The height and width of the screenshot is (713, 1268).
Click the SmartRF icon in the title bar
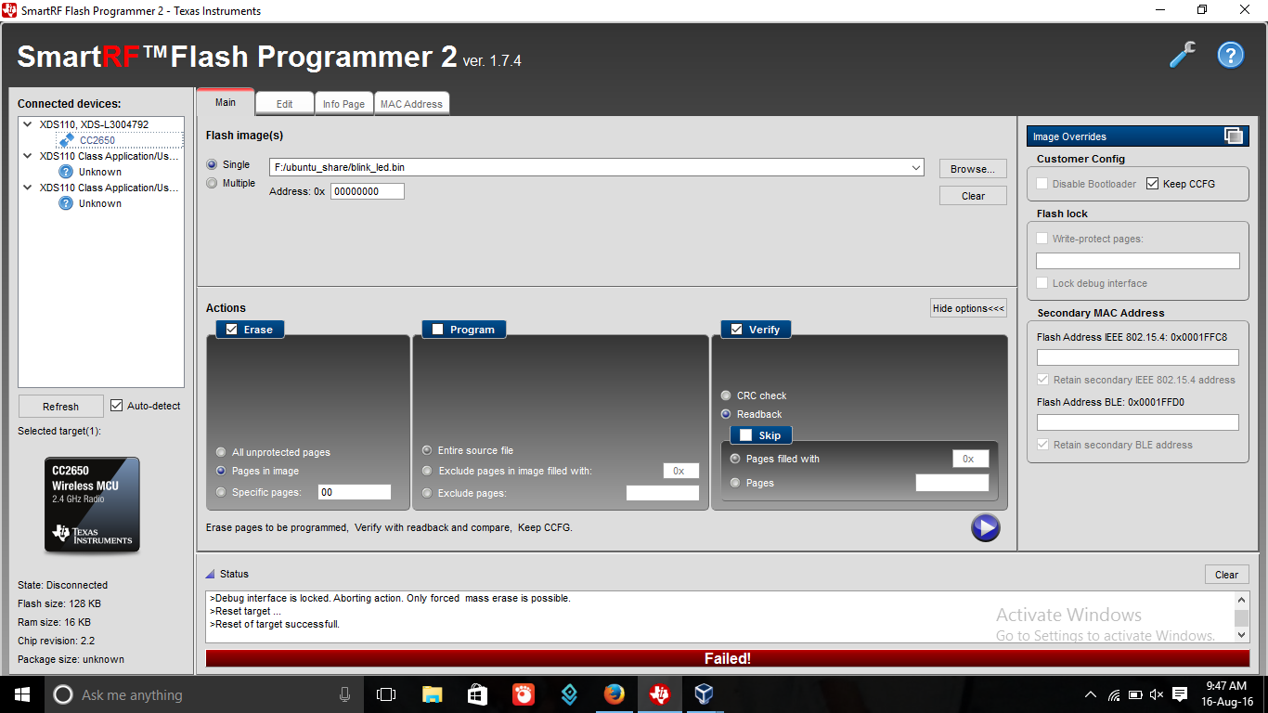(10, 10)
